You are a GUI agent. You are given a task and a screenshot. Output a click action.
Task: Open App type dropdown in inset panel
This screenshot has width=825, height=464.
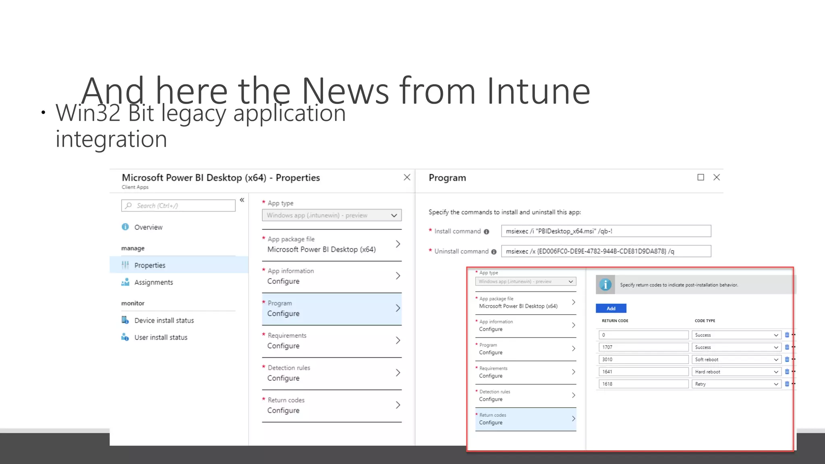[x=526, y=282]
